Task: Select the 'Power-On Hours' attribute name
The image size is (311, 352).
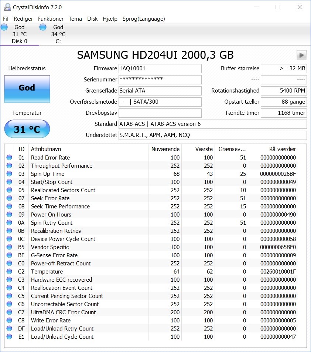Action: coord(51,215)
